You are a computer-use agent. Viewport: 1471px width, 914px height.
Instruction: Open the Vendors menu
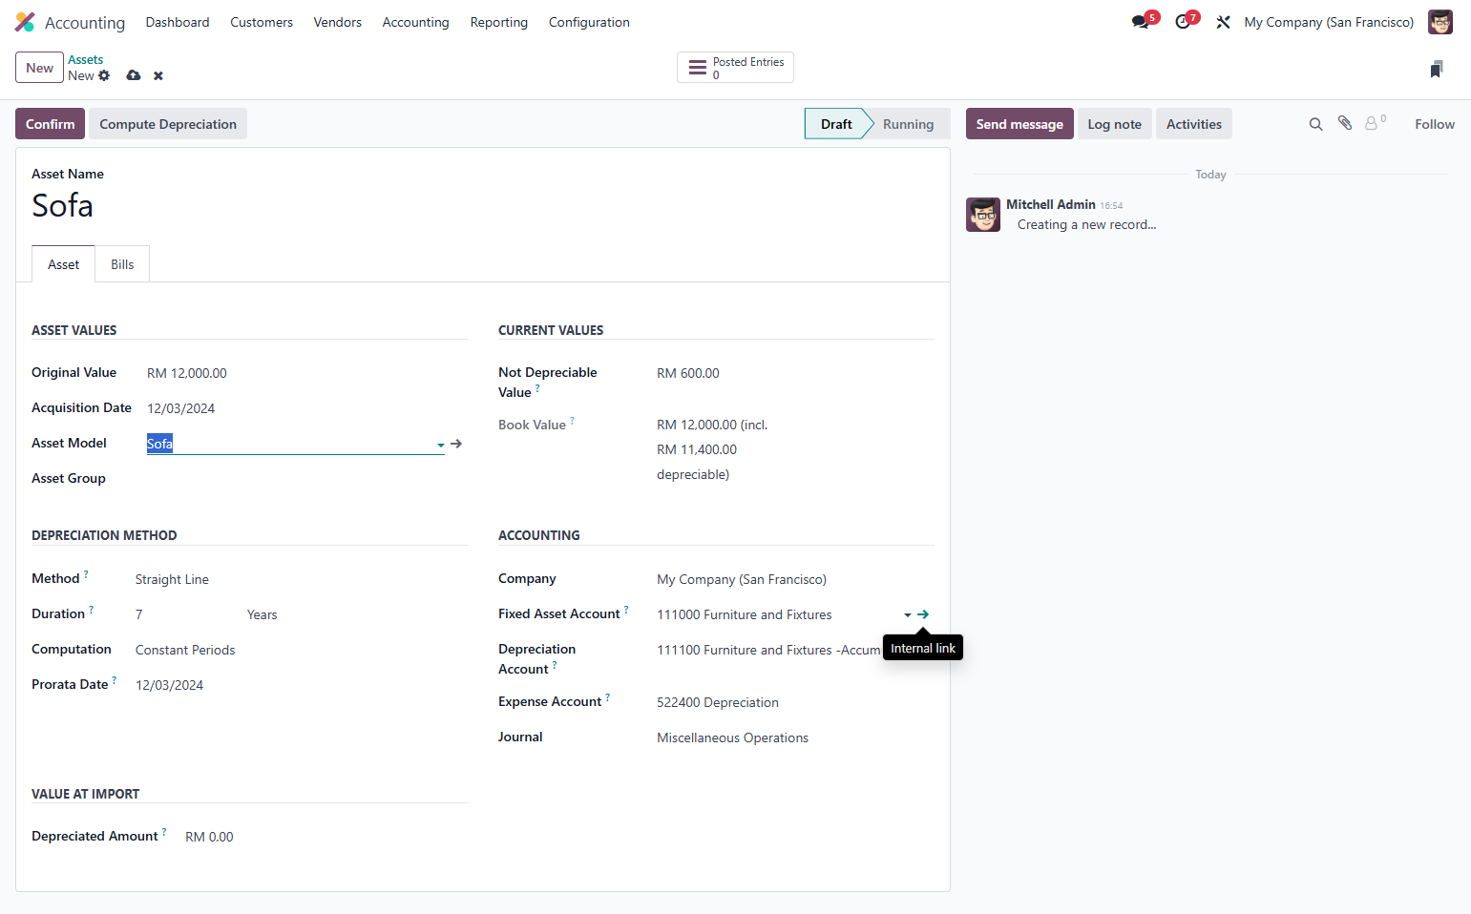pos(337,22)
